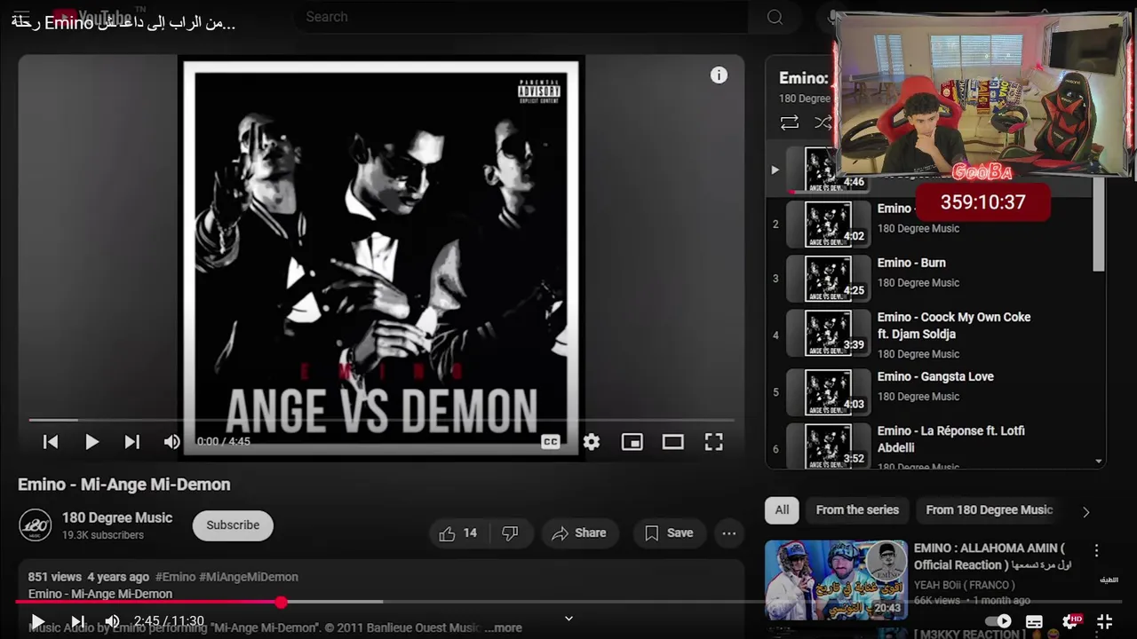The width and height of the screenshot is (1137, 639).
Task: Toggle playlist loop button
Action: (x=789, y=122)
